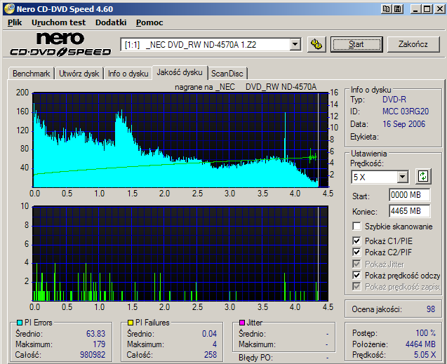Viewport: 447px width, 364px height.
Task: Click the cyan PI Errors color swatch
Action: [x=20, y=323]
